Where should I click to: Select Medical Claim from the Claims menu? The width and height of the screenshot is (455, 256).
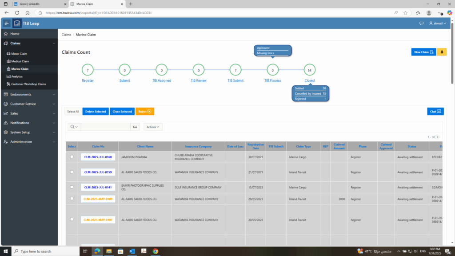coord(20,61)
